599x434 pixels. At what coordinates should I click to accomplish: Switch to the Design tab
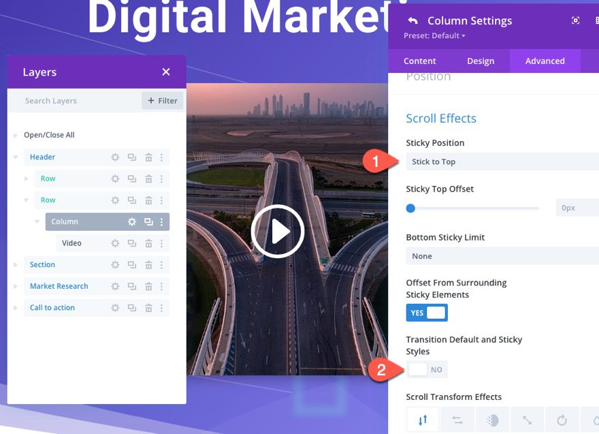pos(481,61)
